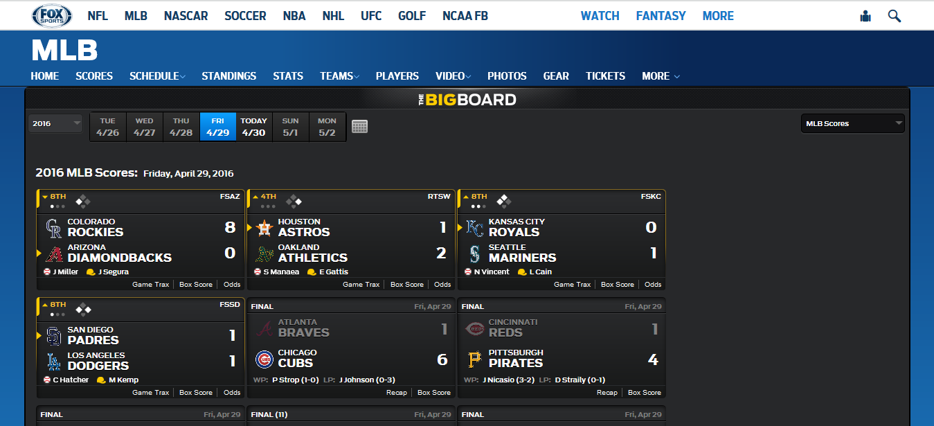Open the user account icon

coord(865,16)
